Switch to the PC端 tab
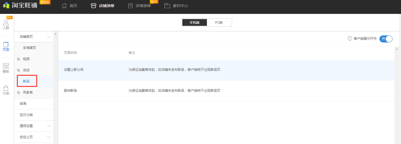The width and height of the screenshot is (401, 144). (219, 23)
